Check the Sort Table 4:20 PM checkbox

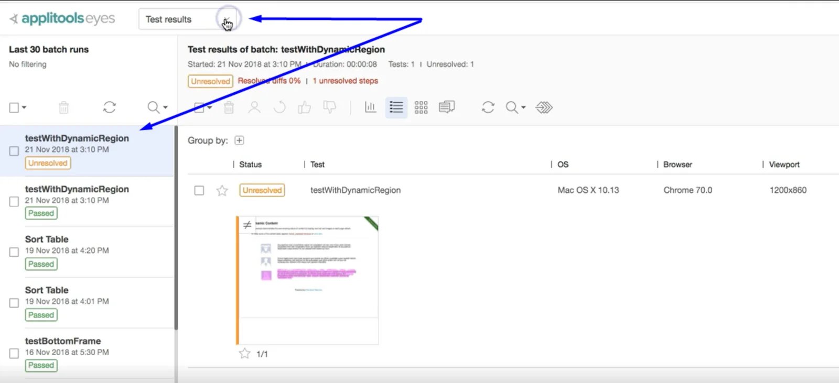(14, 252)
